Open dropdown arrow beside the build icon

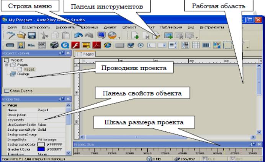[x=119, y=38]
